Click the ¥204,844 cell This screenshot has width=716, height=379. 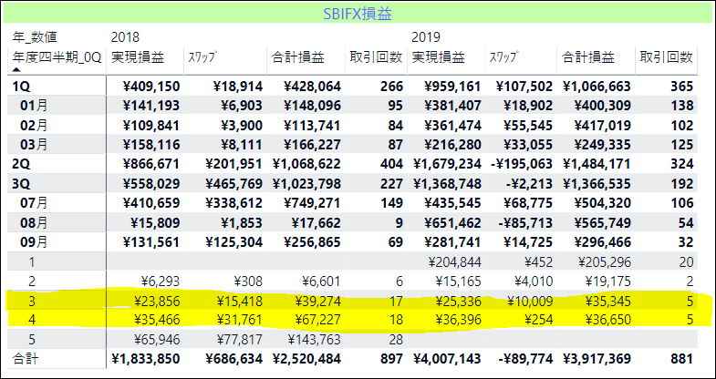pyautogui.click(x=455, y=261)
